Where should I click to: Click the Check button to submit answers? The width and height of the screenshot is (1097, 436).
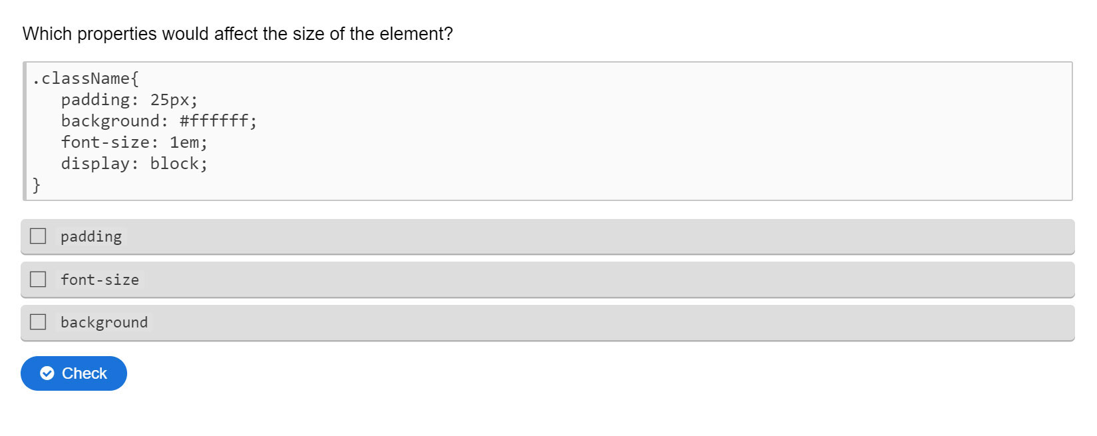[73, 373]
